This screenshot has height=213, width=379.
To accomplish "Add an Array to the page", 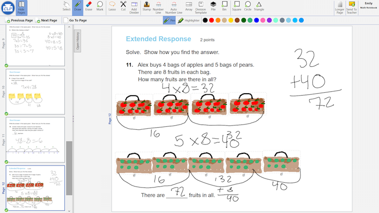I will 189,6.
